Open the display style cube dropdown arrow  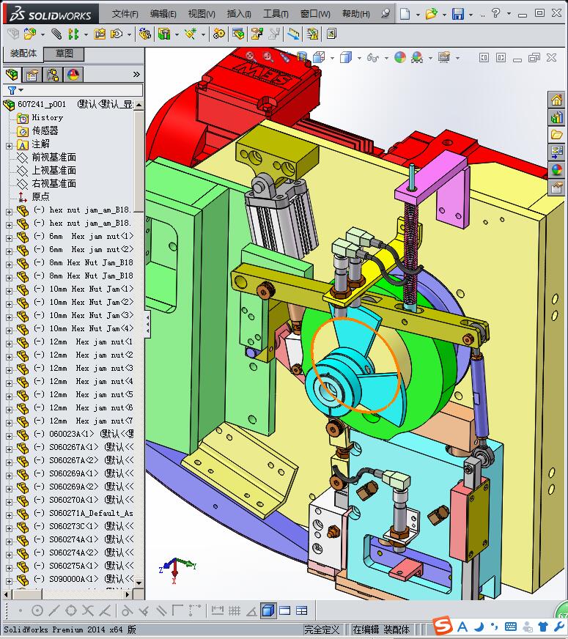[359, 58]
